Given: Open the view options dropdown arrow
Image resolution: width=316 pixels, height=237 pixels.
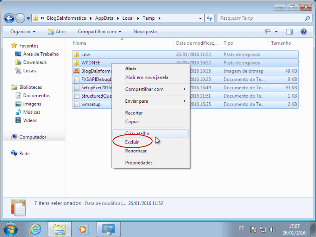Looking at the screenshot, I should [x=276, y=32].
